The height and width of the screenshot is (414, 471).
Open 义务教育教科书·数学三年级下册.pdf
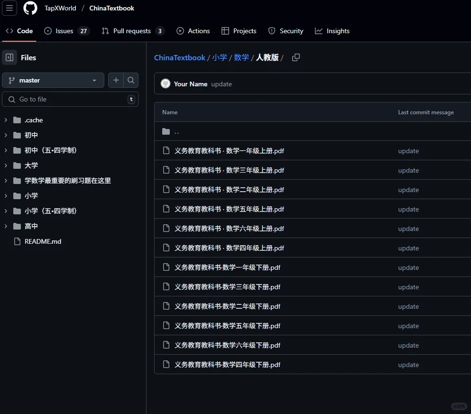coord(227,287)
